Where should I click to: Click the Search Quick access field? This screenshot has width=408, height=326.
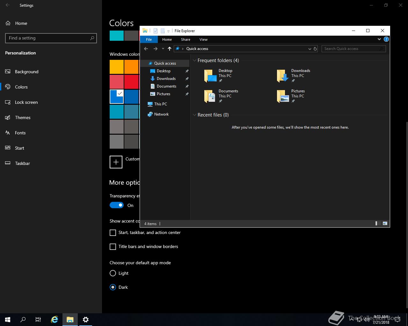tap(354, 49)
